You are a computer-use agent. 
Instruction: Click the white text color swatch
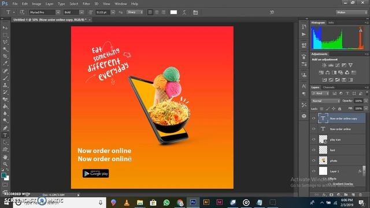tap(173, 12)
